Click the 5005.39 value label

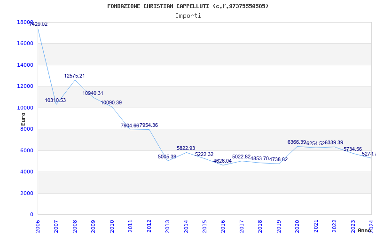pyautogui.click(x=167, y=157)
